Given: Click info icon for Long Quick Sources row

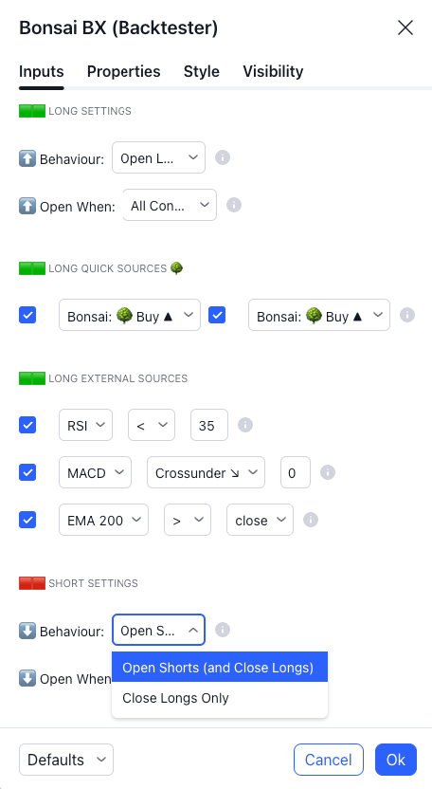Looking at the screenshot, I should point(406,315).
